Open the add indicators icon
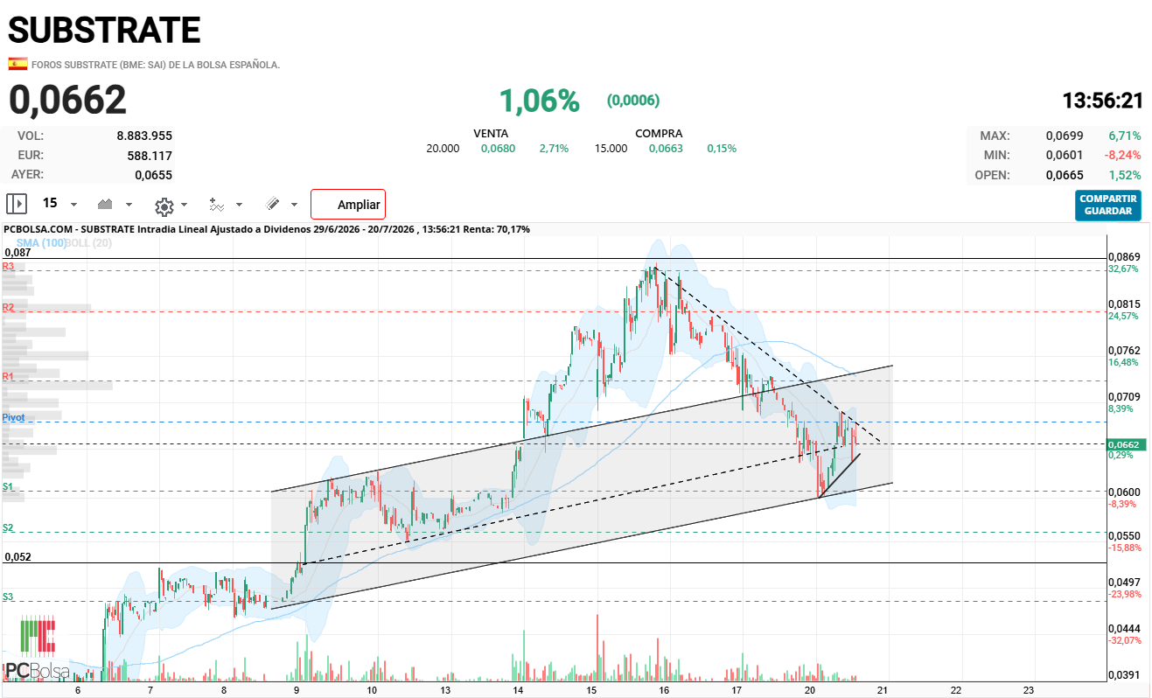Viewport: 1152px width, 698px height. 217,205
